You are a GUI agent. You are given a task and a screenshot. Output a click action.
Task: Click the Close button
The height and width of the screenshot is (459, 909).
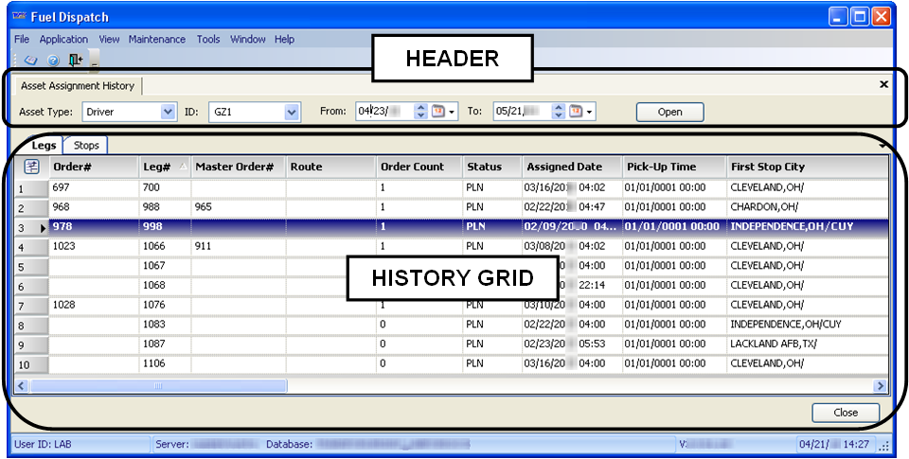(x=846, y=413)
